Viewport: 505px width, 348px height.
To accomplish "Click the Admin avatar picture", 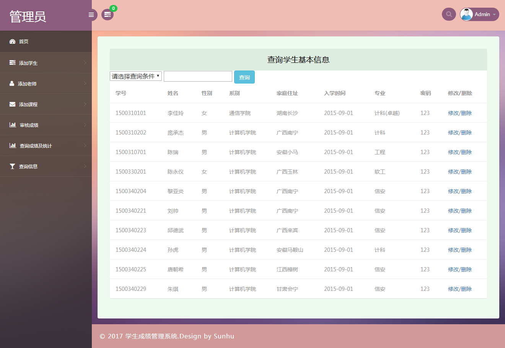I will [466, 14].
